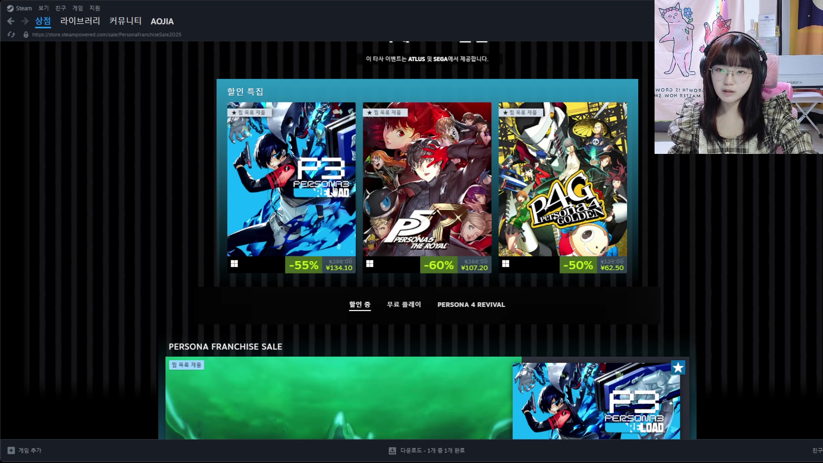Click Windows icon under Persona 3 Reload

click(x=234, y=264)
